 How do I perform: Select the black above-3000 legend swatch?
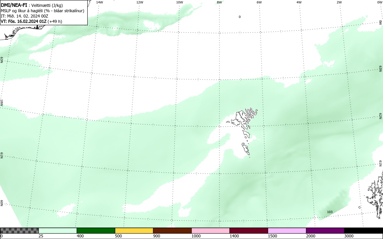coord(363,231)
